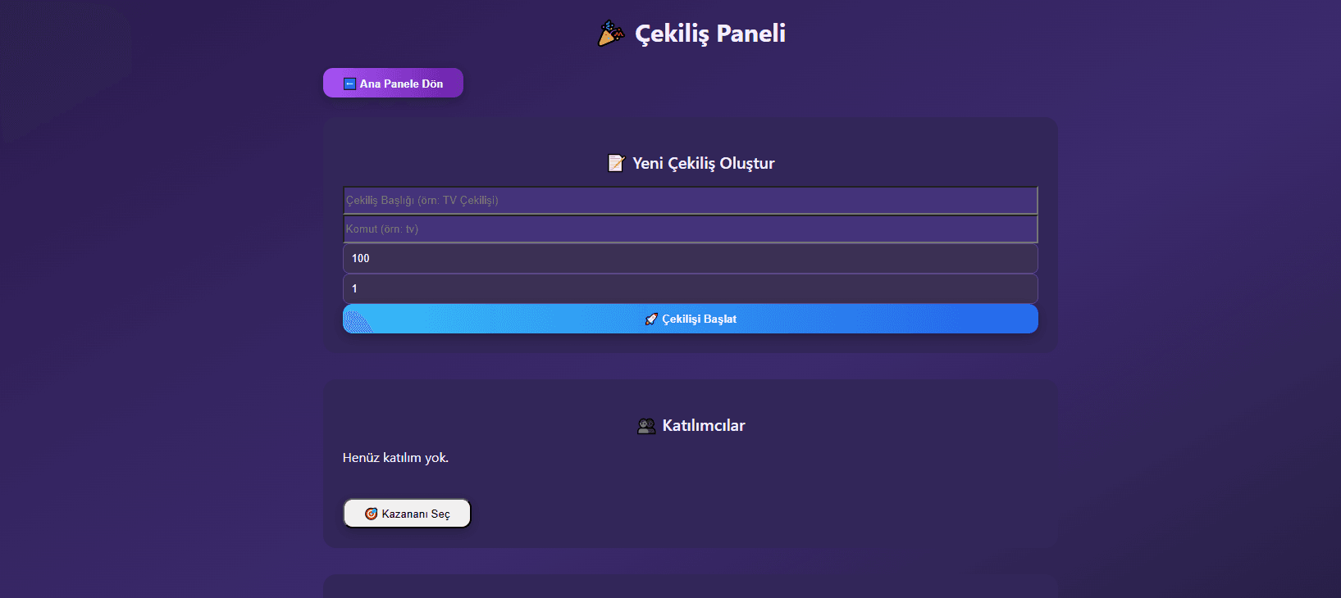
Task: Click the Henüz katılım yok message
Action: [395, 458]
